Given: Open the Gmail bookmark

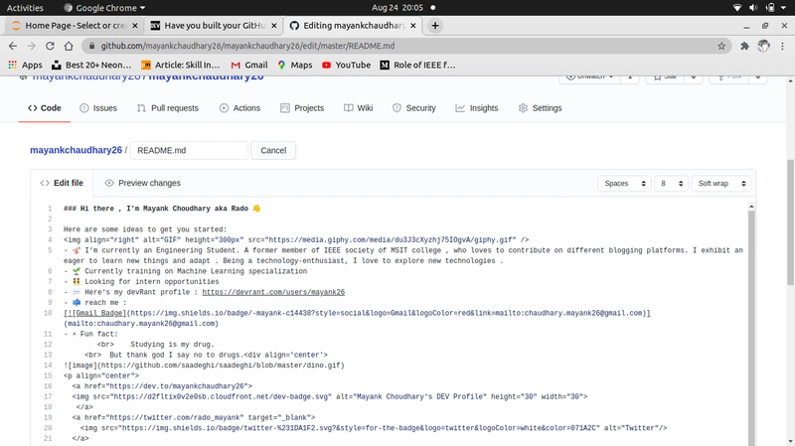Looking at the screenshot, I should tap(248, 65).
